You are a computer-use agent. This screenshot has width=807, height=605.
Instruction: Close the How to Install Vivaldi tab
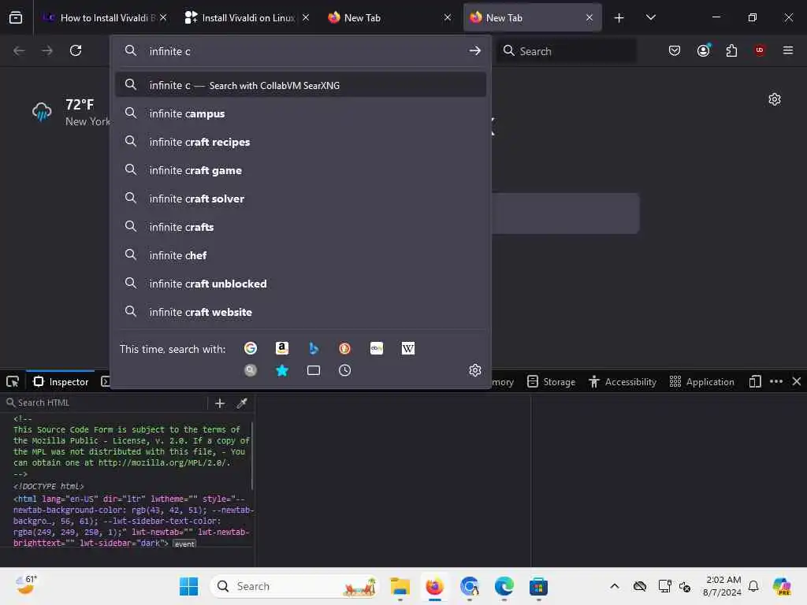[x=163, y=18]
